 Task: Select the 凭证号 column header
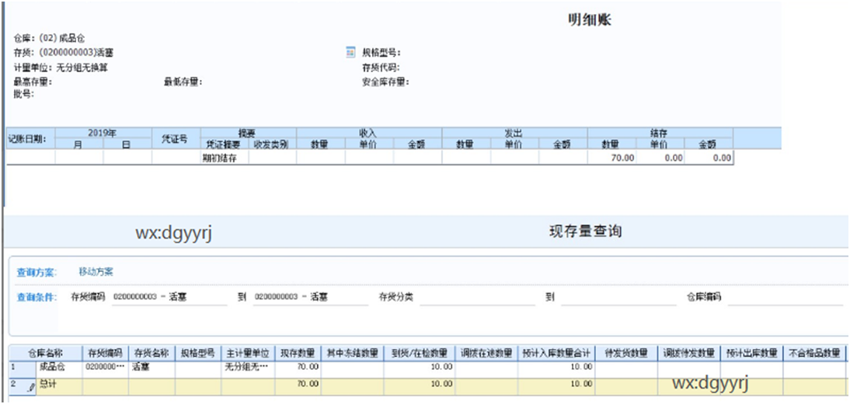pyautogui.click(x=176, y=139)
